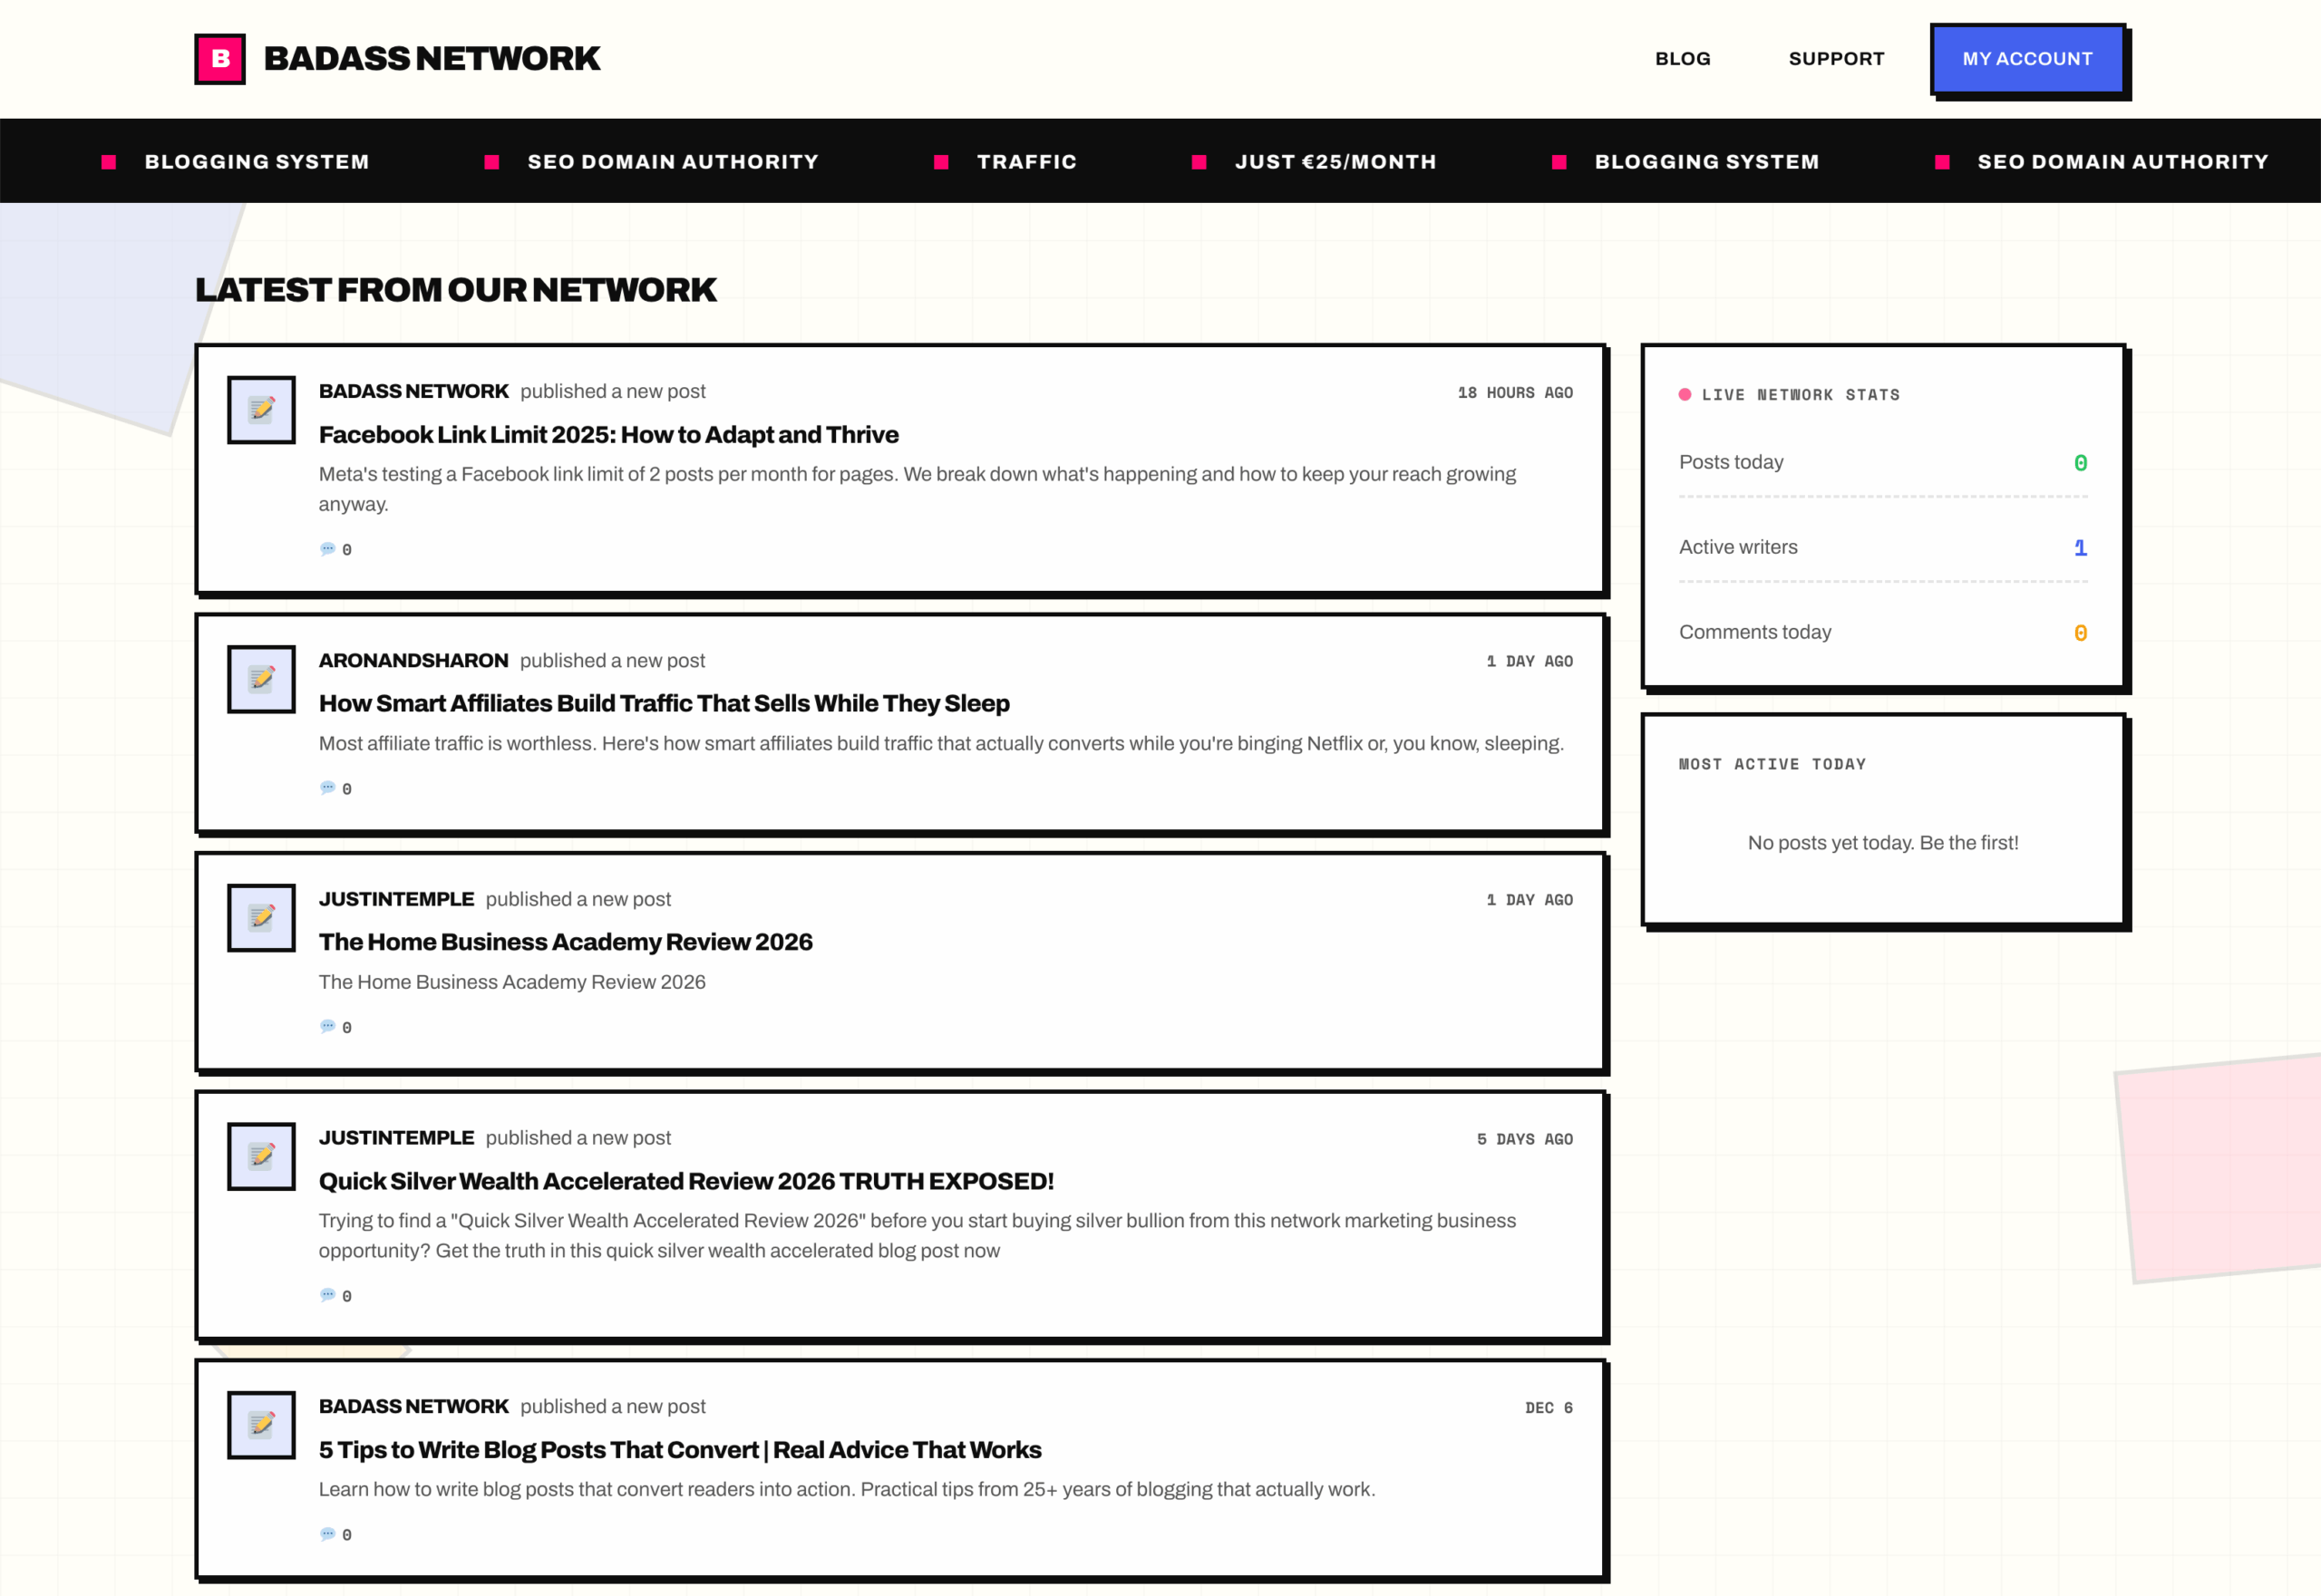Click the Quick Silver Wealth post avatar icon
Screen dimensions: 2321x1596
[260, 1156]
